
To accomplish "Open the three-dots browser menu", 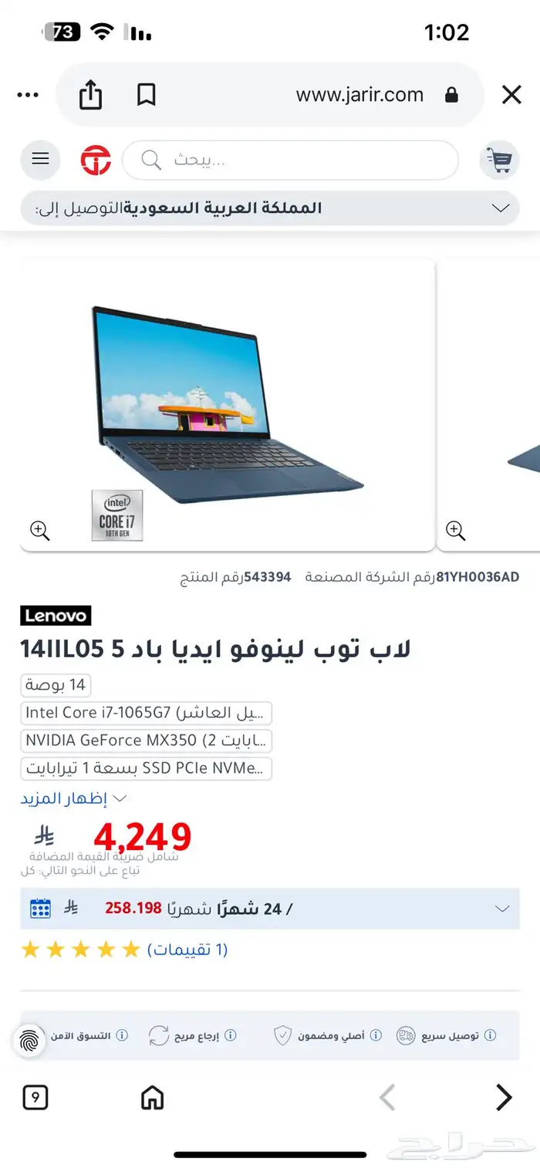I will (27, 95).
